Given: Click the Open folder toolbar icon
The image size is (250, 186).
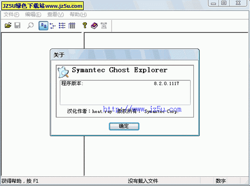Looking at the screenshot, I should (8, 25).
